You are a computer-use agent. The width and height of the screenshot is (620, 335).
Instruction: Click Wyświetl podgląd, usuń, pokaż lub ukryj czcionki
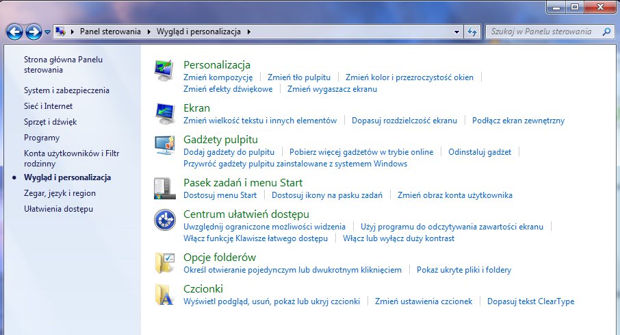tap(271, 301)
